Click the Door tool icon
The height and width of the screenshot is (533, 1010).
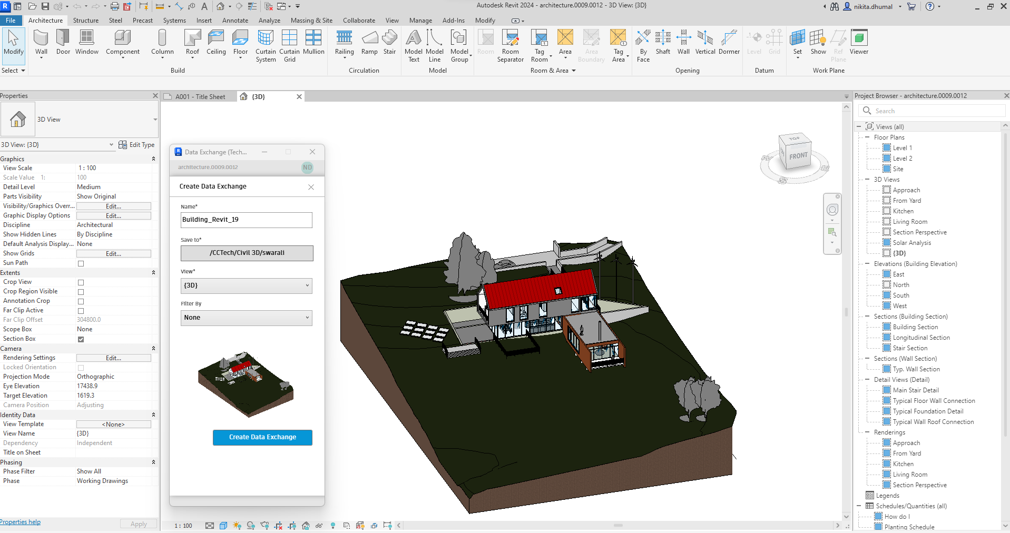63,42
